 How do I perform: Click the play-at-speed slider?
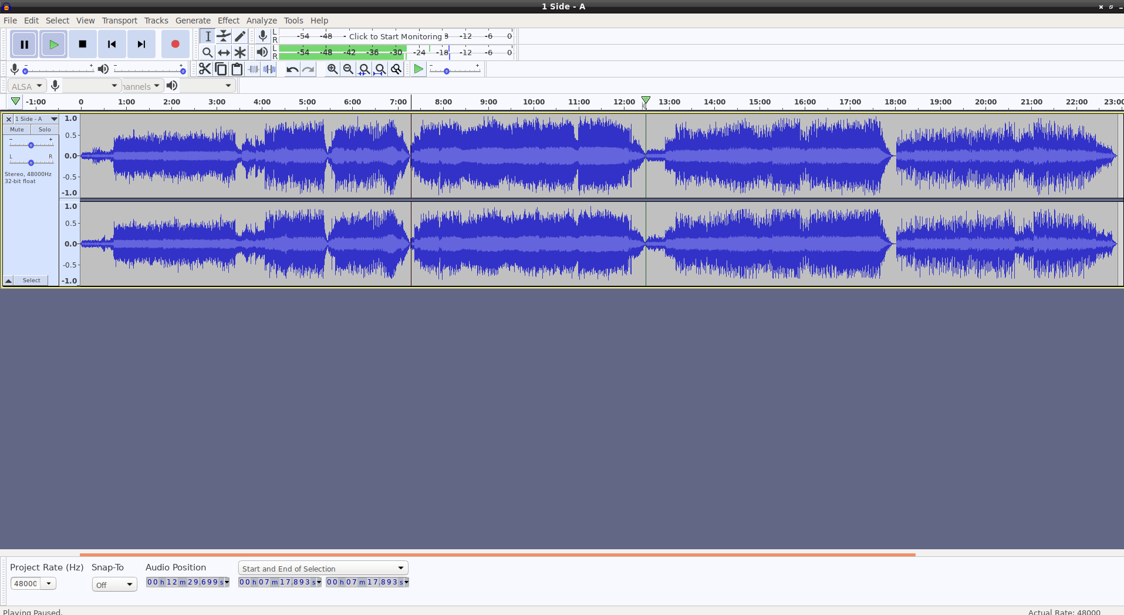point(455,70)
